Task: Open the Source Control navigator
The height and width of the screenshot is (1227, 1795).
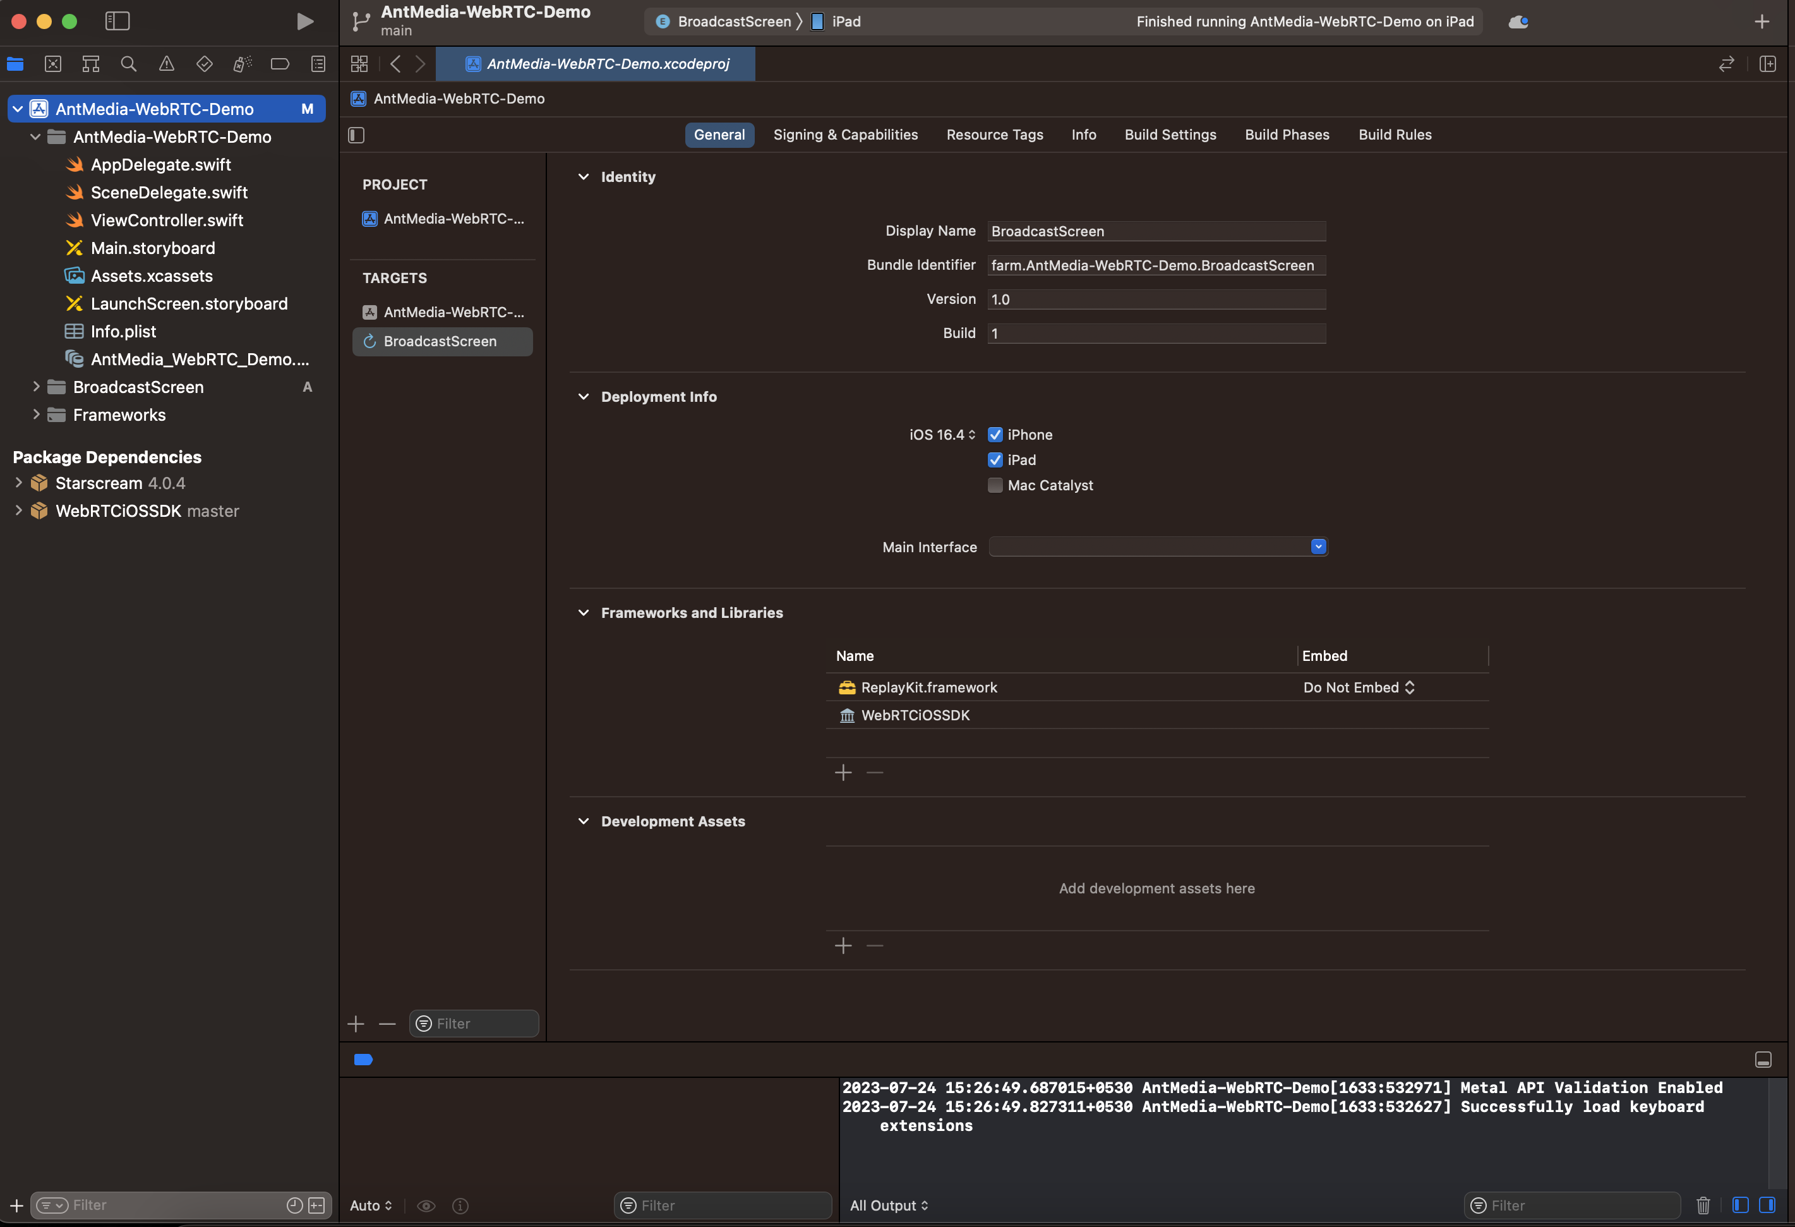Action: [x=53, y=64]
